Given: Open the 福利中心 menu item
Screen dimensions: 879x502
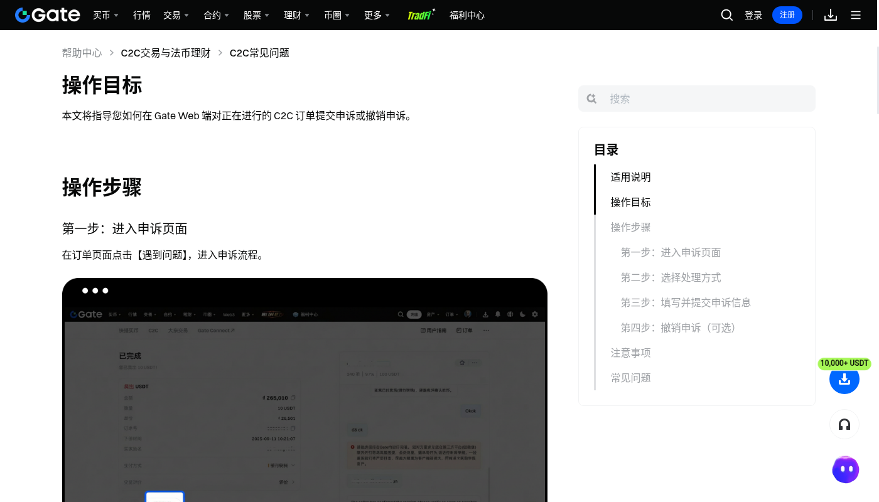Looking at the screenshot, I should click(467, 15).
